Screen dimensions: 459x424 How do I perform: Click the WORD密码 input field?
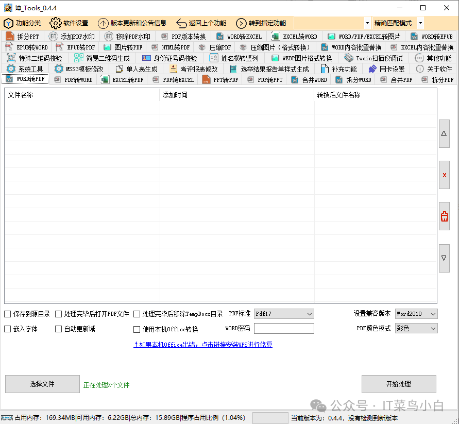tap(284, 329)
